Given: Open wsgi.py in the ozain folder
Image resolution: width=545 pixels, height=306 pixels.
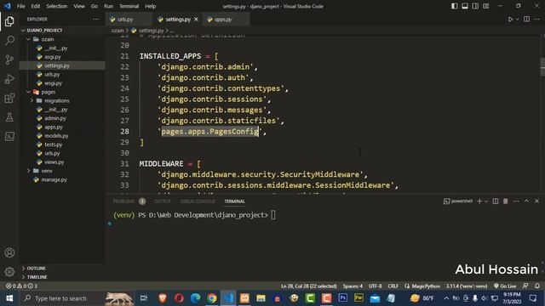Looking at the screenshot, I should pos(53,83).
